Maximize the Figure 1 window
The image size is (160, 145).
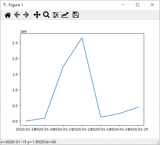pyautogui.click(x=138, y=5)
